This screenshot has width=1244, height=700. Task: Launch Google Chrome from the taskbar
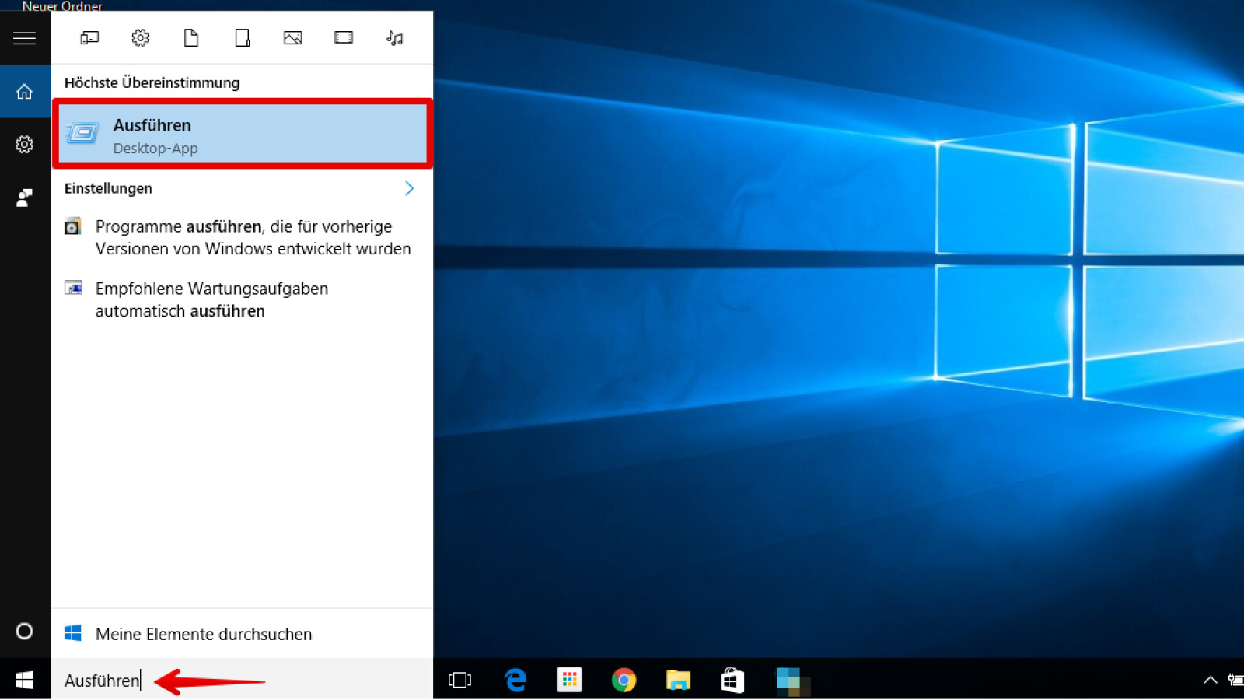tap(624, 681)
